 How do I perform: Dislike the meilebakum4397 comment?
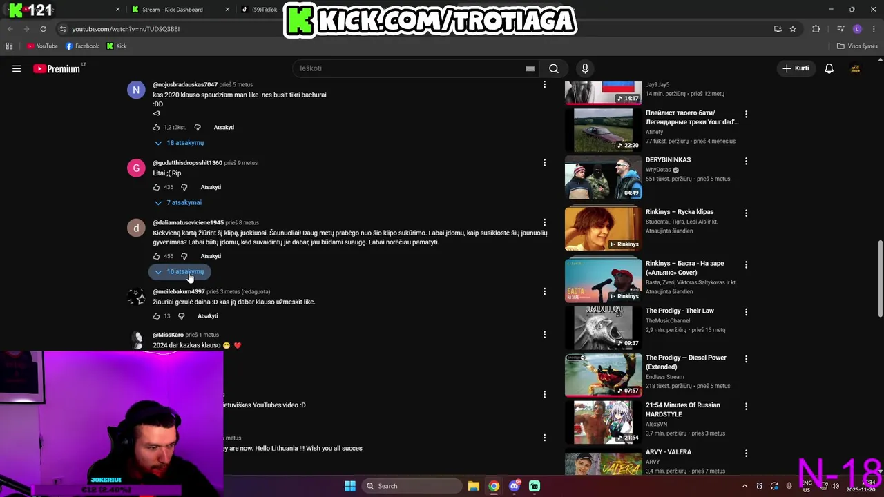pos(181,316)
